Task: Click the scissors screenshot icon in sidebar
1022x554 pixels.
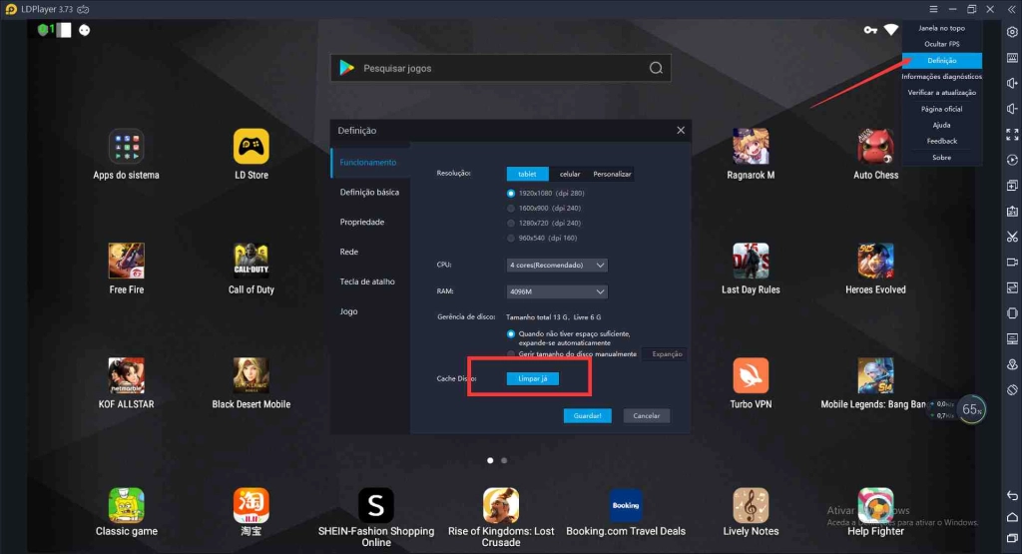Action: 1011,237
